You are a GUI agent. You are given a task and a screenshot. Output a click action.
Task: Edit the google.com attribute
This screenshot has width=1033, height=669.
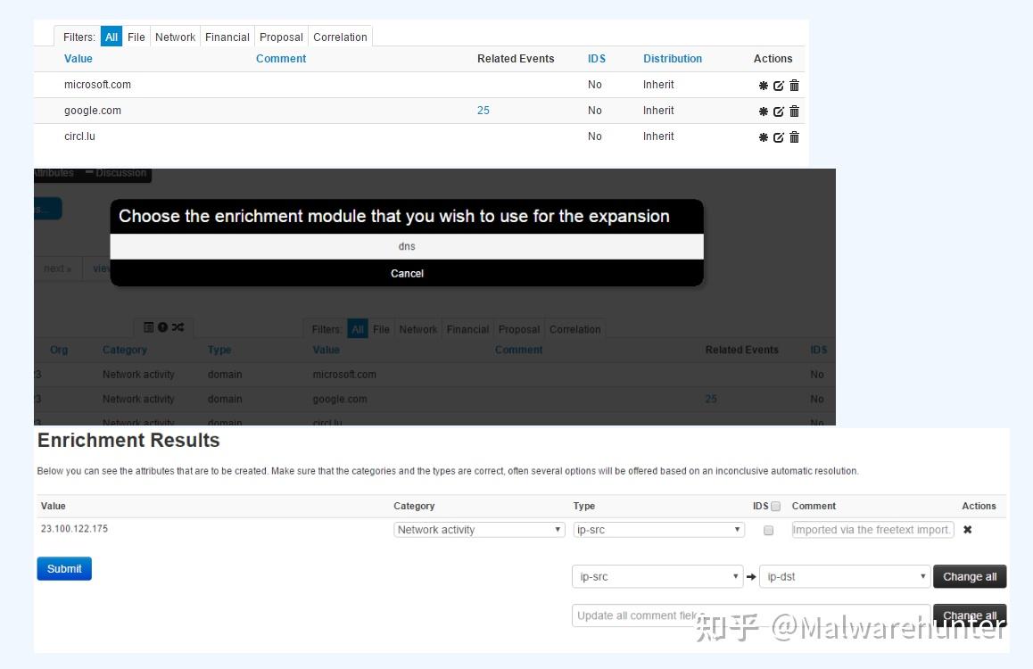tap(777, 111)
